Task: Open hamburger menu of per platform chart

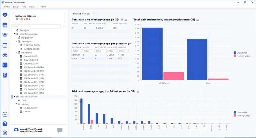Action: coord(198,20)
